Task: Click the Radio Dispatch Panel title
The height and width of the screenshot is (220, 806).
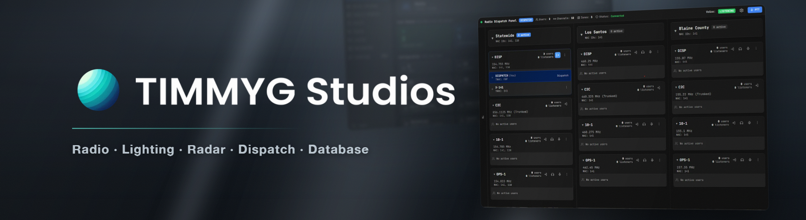Action: tap(501, 21)
